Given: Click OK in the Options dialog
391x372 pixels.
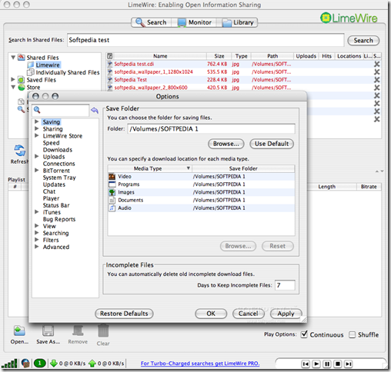Looking at the screenshot, I should (x=211, y=314).
